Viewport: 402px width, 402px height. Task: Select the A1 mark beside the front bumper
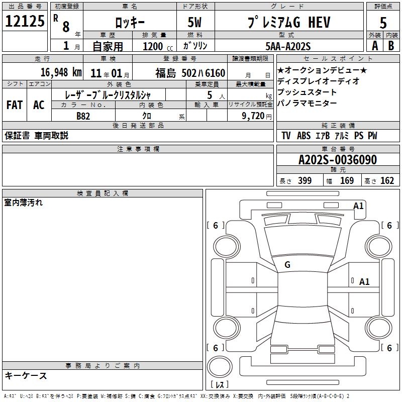pos(358,206)
